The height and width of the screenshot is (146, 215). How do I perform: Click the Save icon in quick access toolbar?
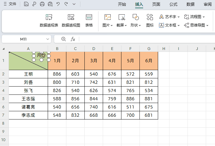coord(26,4)
